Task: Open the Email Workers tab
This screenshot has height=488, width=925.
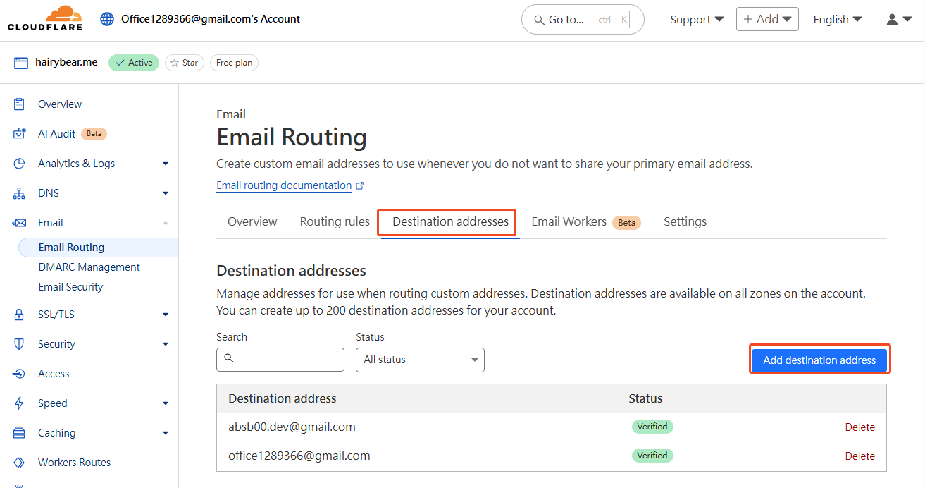Action: point(585,221)
